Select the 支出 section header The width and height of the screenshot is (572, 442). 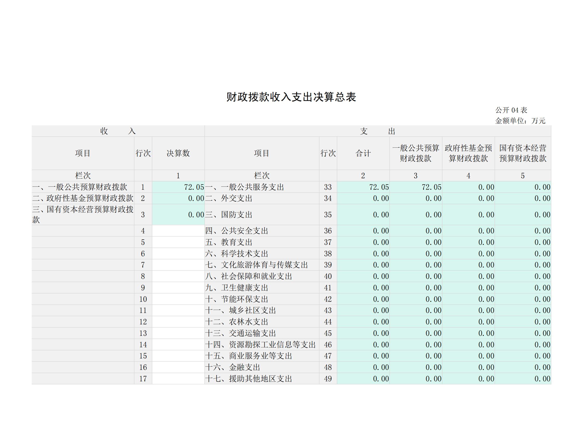coord(378,131)
